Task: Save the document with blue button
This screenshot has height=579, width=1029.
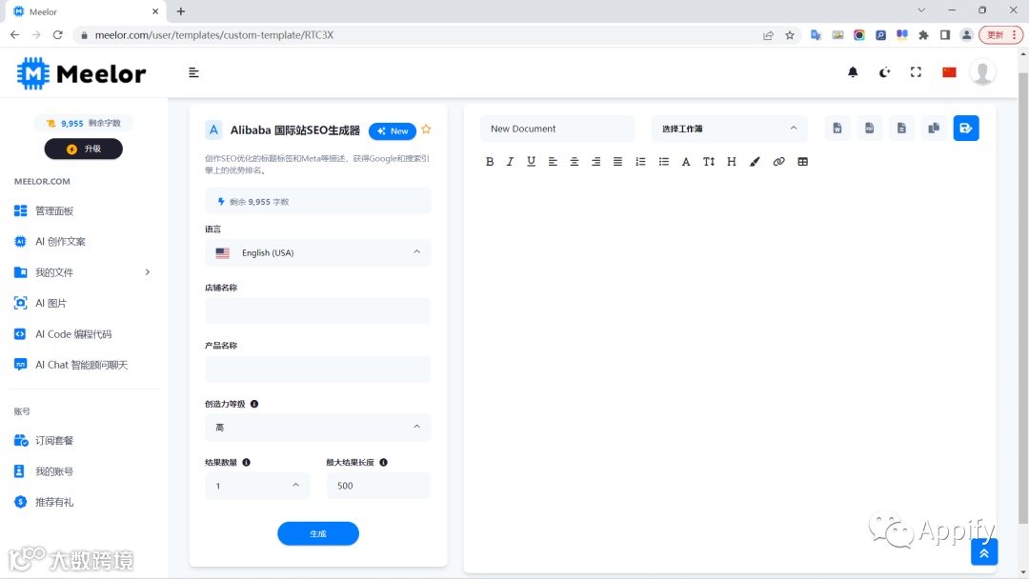Action: pyautogui.click(x=966, y=128)
